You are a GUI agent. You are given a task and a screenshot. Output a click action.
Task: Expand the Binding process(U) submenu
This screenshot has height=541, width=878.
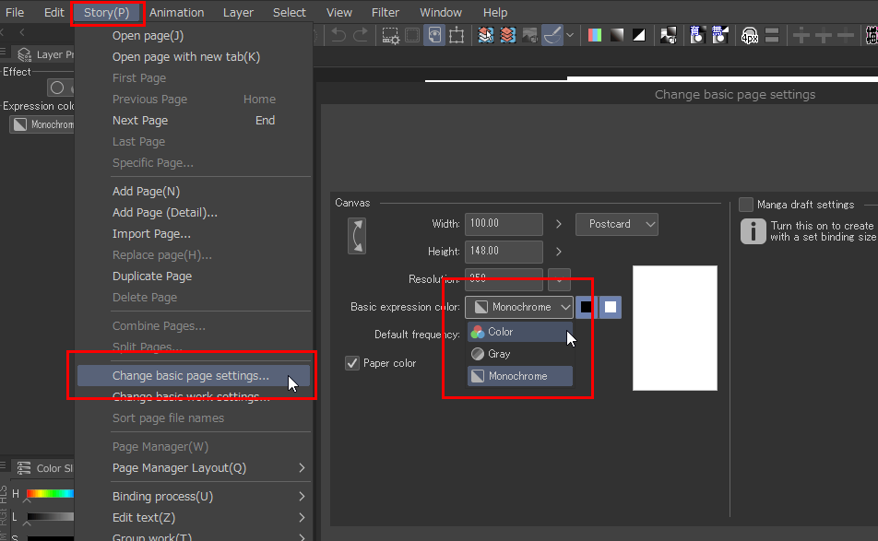click(x=302, y=496)
